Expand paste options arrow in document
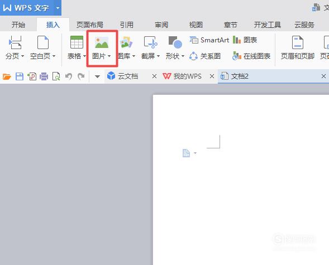Image resolution: width=329 pixels, height=265 pixels. pyautogui.click(x=196, y=153)
